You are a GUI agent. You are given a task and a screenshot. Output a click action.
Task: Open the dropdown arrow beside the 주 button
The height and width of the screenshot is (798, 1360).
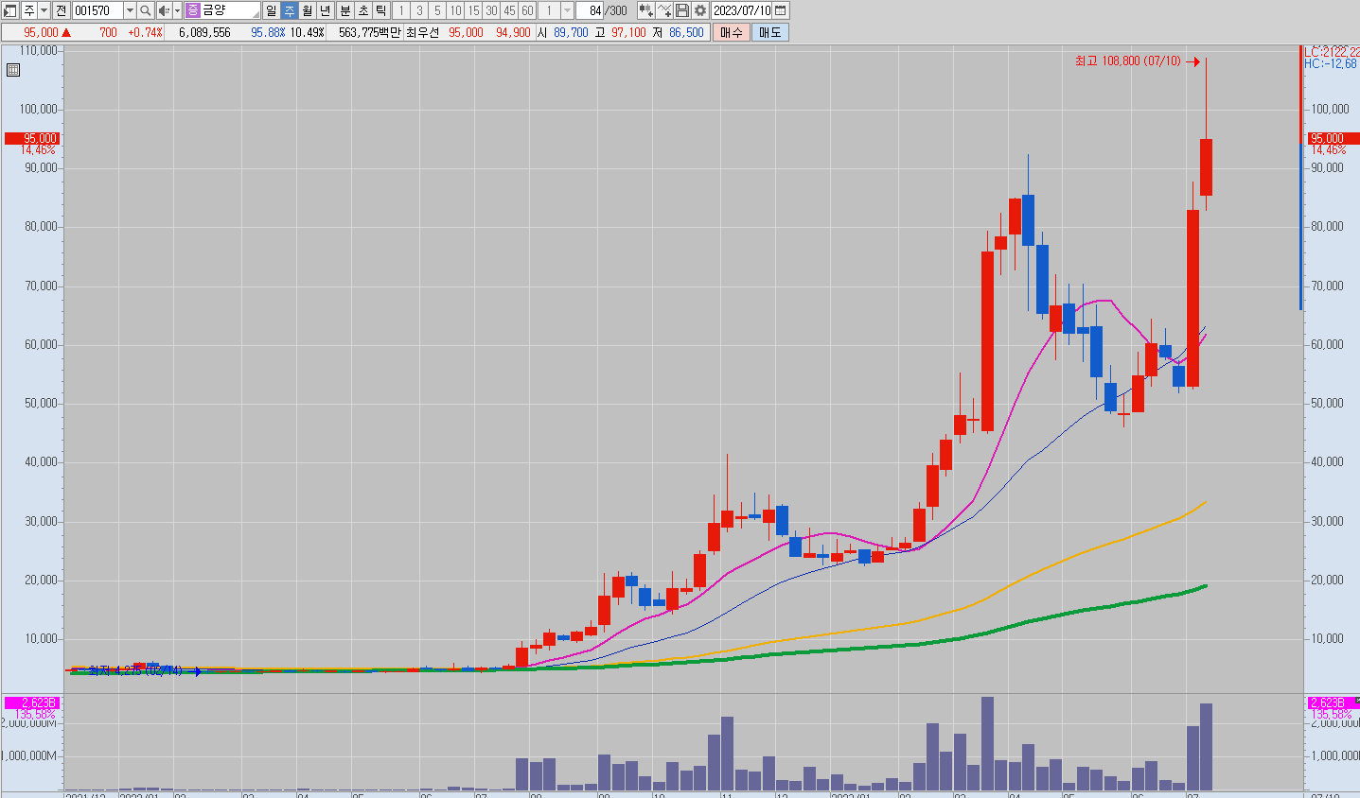click(x=44, y=10)
